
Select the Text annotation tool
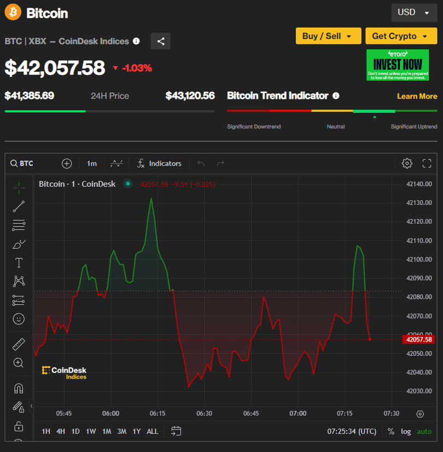tap(19, 263)
